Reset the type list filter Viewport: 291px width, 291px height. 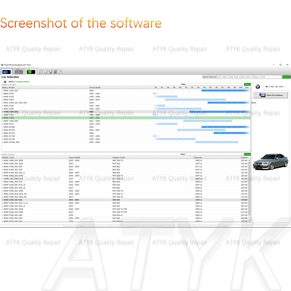(247, 154)
